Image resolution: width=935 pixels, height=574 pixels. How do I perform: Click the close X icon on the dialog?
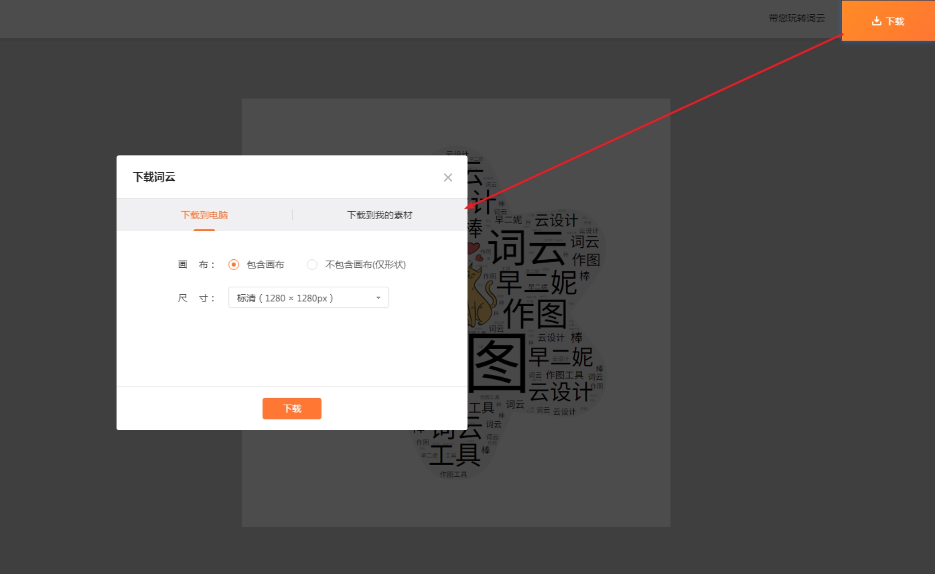click(x=448, y=177)
